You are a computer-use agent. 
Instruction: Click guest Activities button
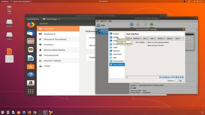[x=33, y=19]
